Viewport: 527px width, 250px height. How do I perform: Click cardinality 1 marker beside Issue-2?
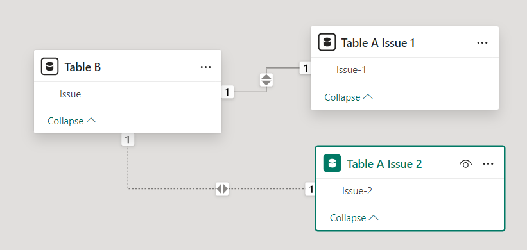coord(311,189)
